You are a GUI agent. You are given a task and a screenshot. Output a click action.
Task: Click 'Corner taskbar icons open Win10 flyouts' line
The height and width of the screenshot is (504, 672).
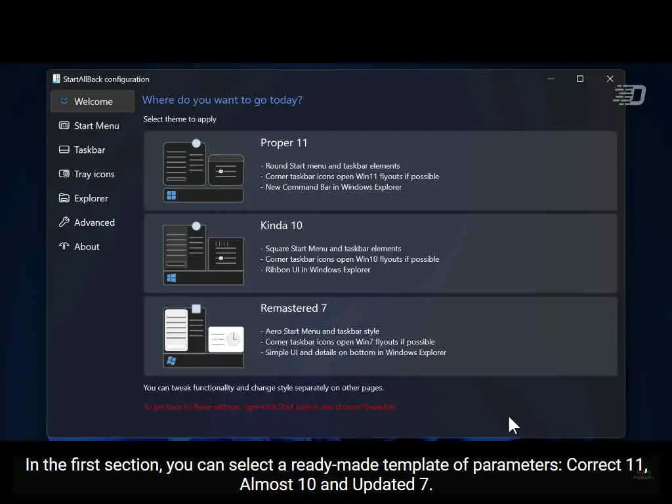click(x=350, y=259)
